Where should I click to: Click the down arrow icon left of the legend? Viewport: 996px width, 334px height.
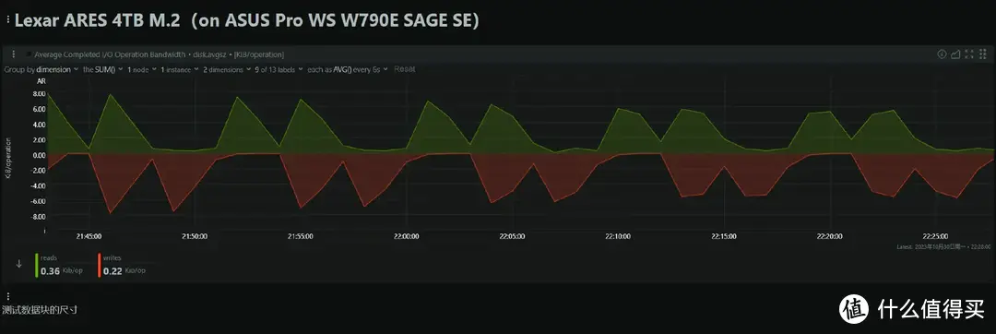[18, 264]
